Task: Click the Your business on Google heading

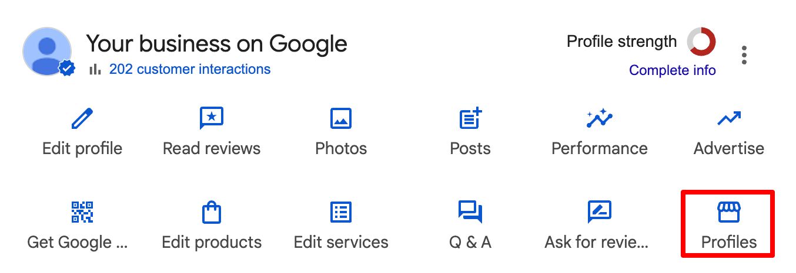Action: point(216,43)
